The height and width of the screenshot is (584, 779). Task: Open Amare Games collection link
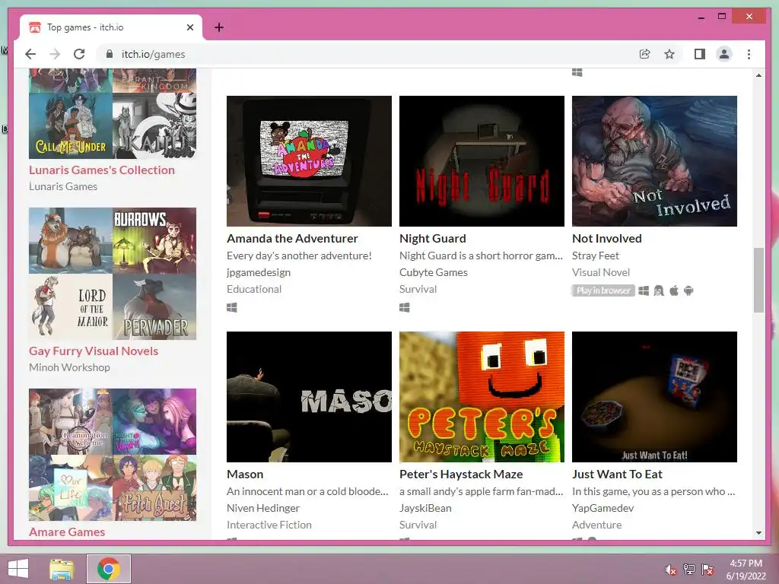point(67,532)
